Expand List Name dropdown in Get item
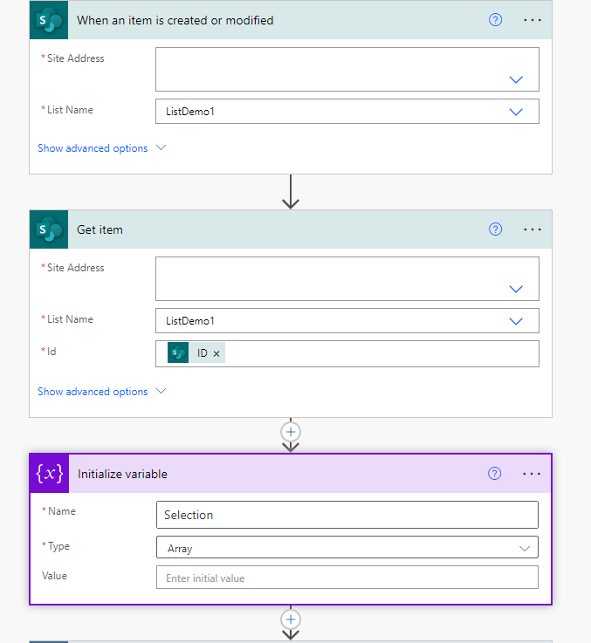Screen dimensions: 591x643 pyautogui.click(x=516, y=321)
